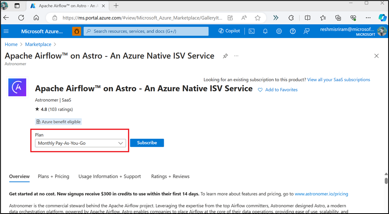389x214 pixels.
Task: Go to browser Home icon
Action: pyautogui.click(x=36, y=18)
